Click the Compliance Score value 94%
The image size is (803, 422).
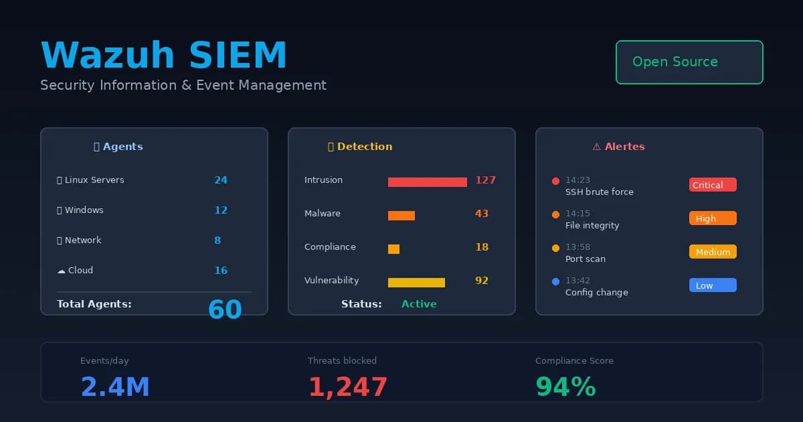[x=565, y=385]
